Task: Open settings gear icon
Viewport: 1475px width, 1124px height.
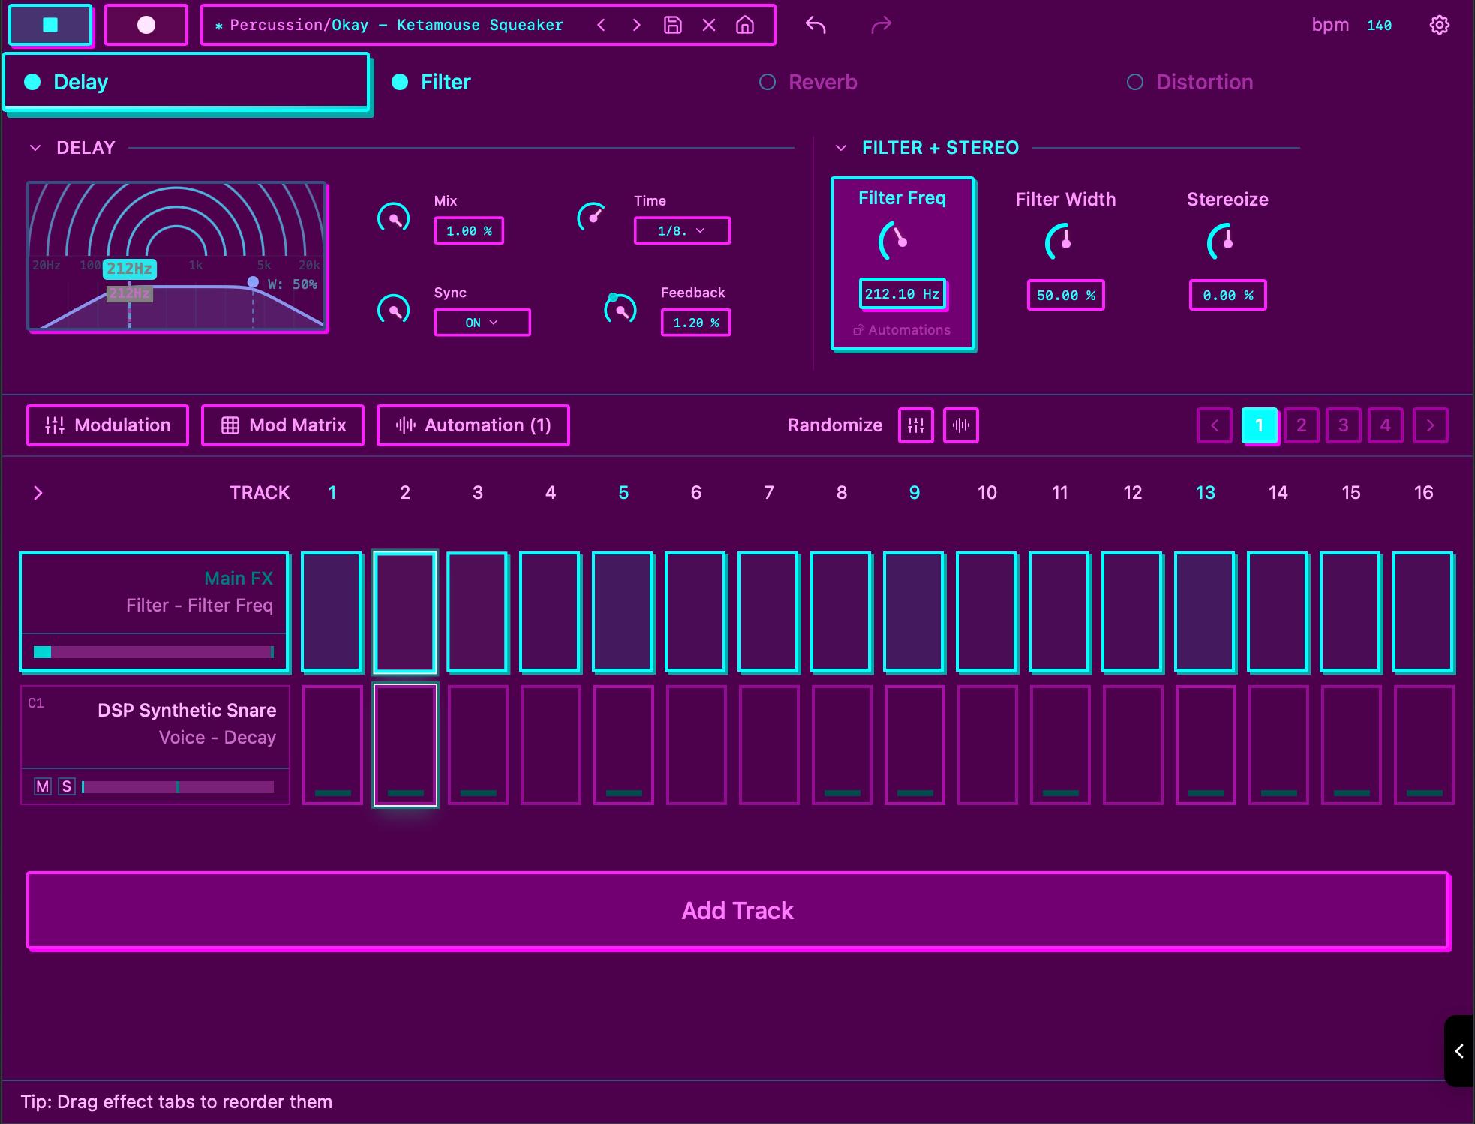Action: coord(1439,25)
